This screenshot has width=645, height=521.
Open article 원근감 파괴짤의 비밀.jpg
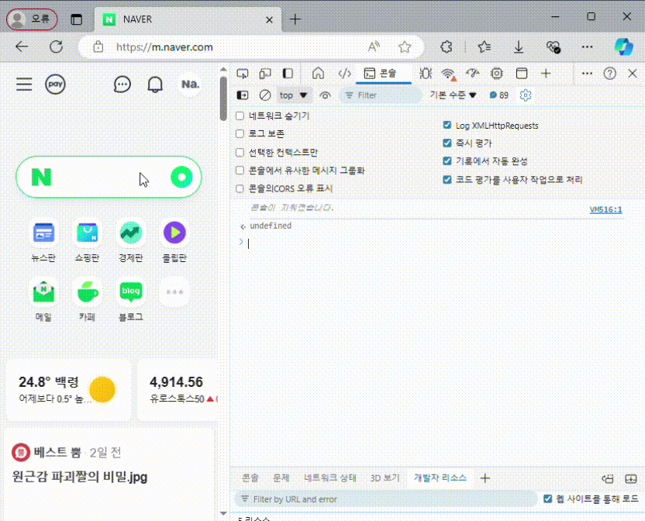(x=79, y=478)
